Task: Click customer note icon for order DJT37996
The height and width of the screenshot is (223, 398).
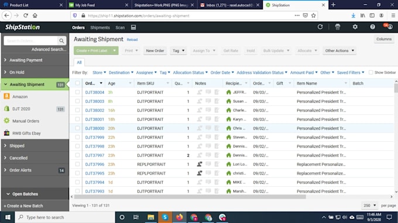Action: coord(200,164)
